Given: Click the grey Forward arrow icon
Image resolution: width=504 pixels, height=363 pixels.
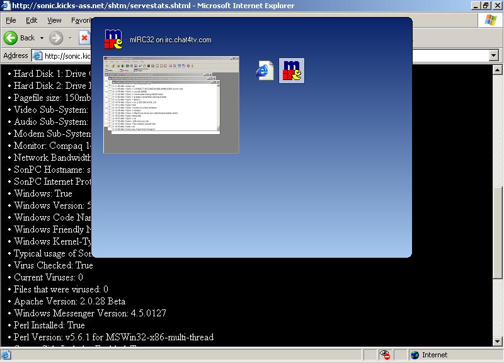Looking at the screenshot, I should coord(56,38).
